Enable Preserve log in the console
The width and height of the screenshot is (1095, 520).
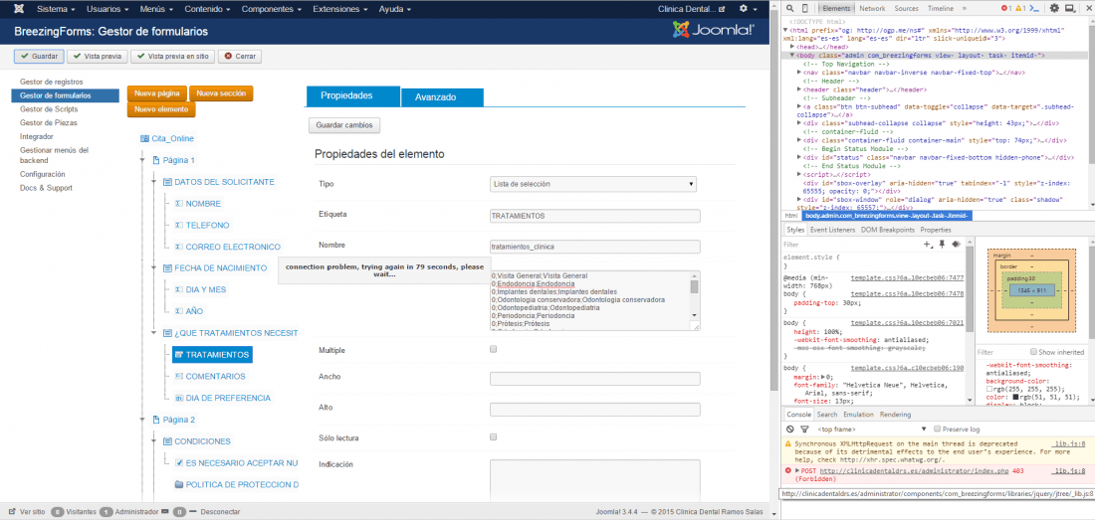938,430
